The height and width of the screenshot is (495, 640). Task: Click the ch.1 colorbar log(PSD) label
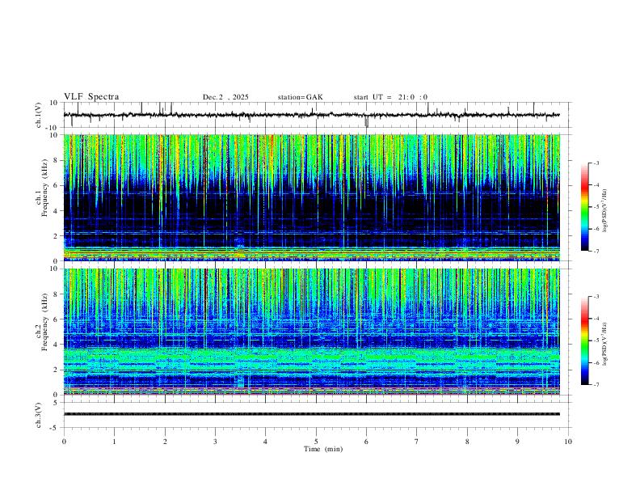tap(605, 210)
